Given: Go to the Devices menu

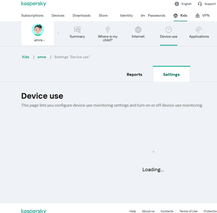Looking at the screenshot, I should [58, 16].
